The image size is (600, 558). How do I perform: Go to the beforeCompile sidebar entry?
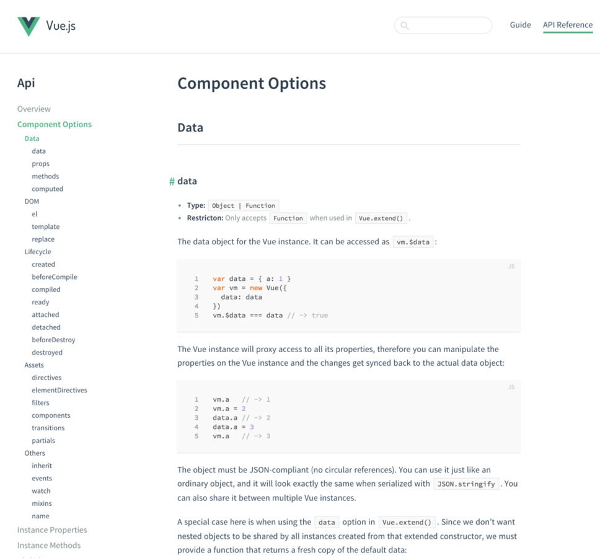(55, 277)
